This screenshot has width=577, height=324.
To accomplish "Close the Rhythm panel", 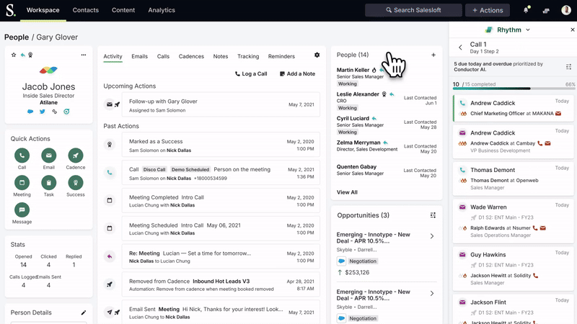I will pyautogui.click(x=573, y=30).
